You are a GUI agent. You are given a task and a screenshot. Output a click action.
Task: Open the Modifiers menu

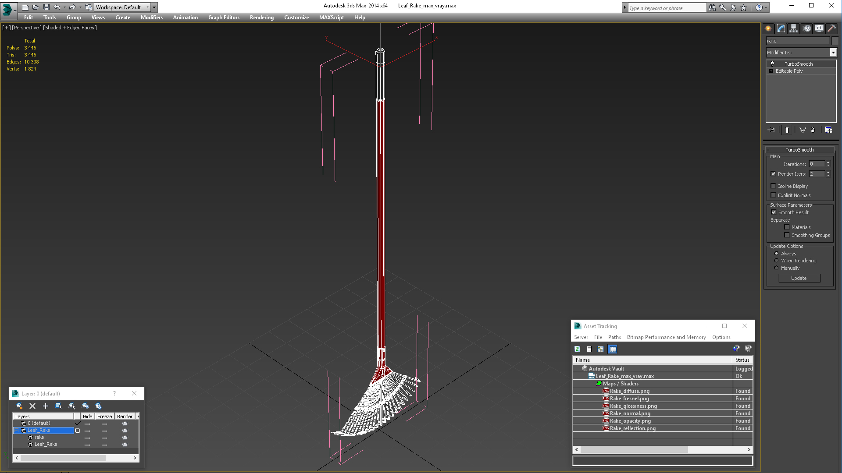click(x=152, y=18)
